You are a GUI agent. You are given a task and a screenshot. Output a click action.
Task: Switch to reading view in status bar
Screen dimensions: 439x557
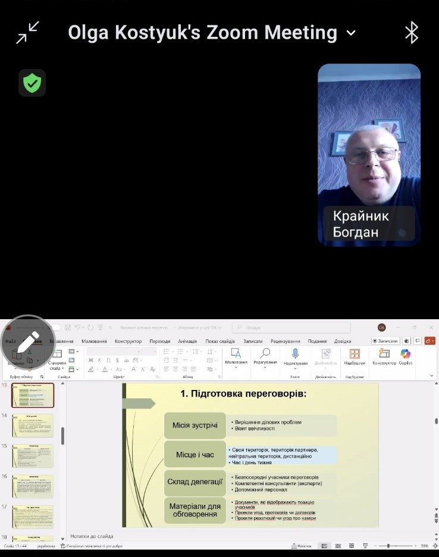pos(352,546)
